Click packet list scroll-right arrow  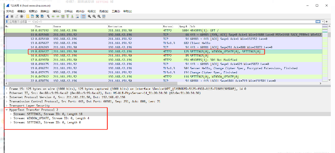click(x=320, y=83)
